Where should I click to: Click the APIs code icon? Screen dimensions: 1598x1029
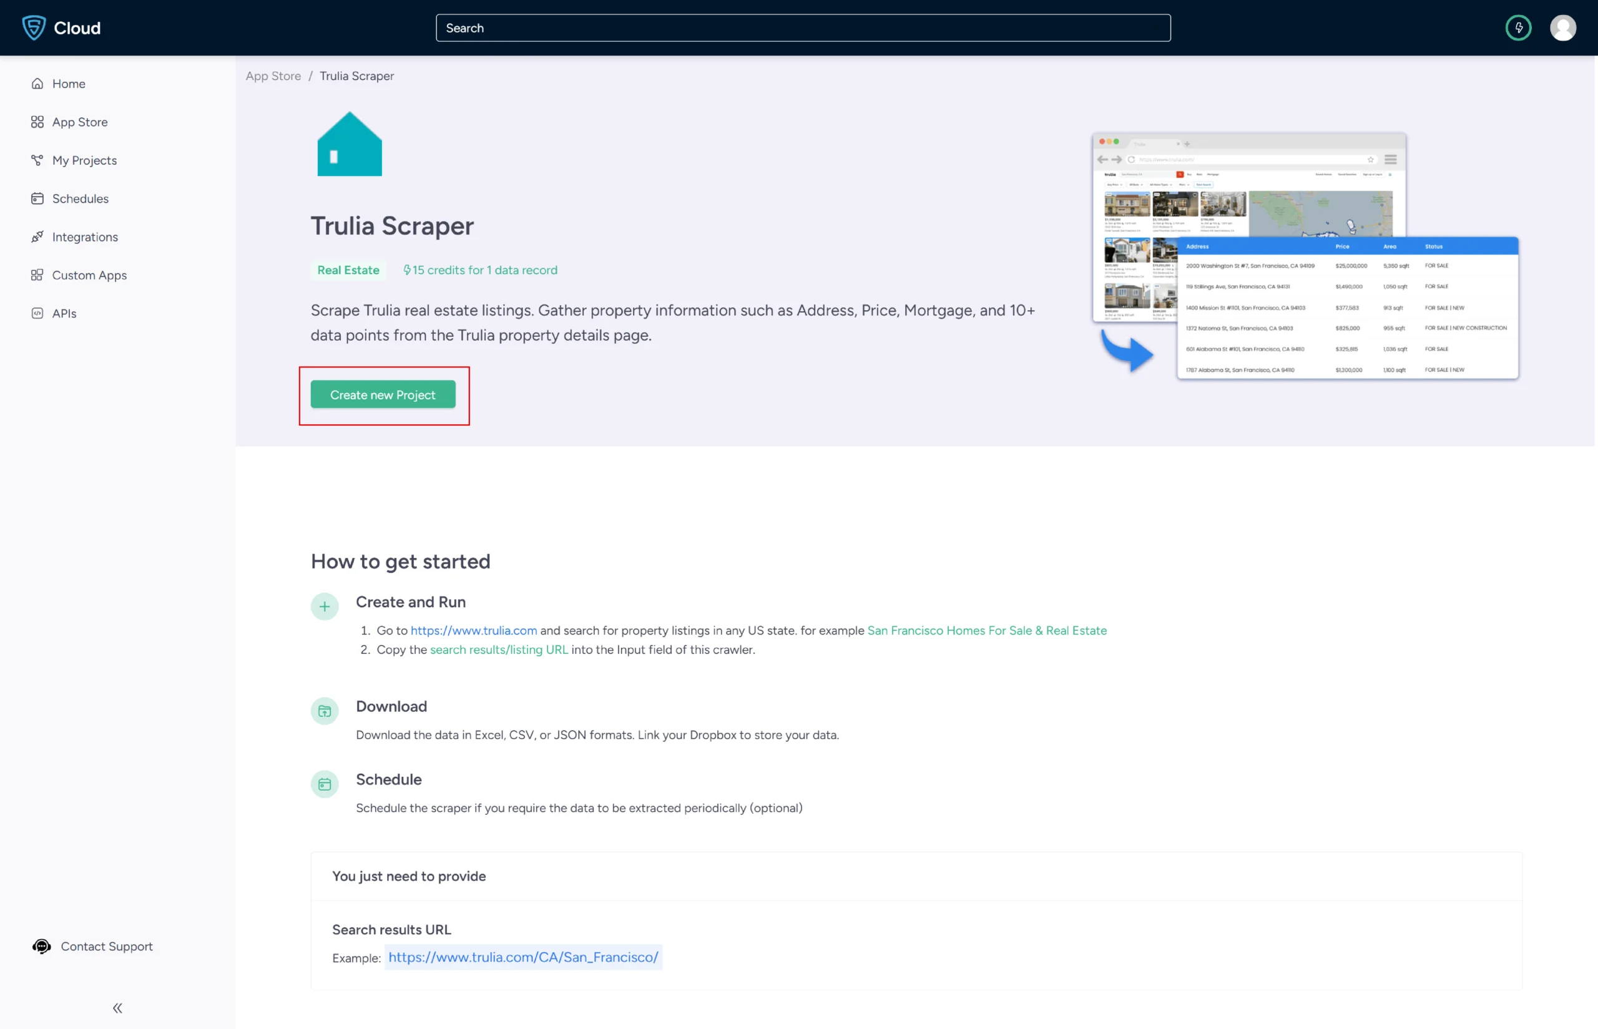37,313
